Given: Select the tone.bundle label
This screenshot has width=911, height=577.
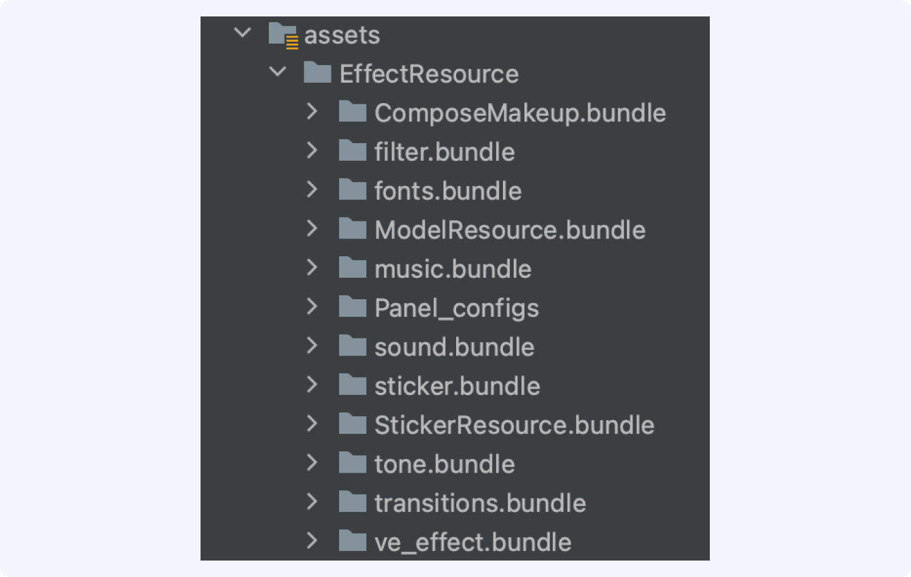Looking at the screenshot, I should pyautogui.click(x=445, y=464).
